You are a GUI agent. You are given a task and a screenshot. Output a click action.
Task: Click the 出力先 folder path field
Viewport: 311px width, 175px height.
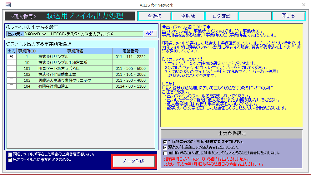pyautogui.click(x=83, y=34)
